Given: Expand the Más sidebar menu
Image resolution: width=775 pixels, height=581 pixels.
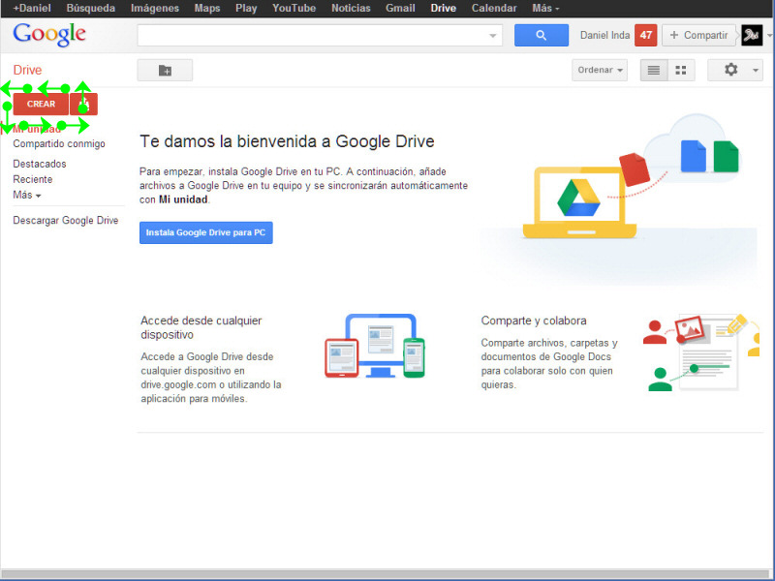Looking at the screenshot, I should pyautogui.click(x=27, y=196).
